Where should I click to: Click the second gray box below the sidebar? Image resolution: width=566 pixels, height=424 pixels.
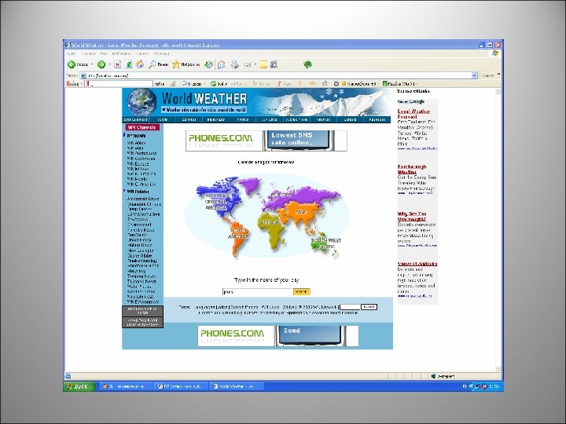(142, 323)
